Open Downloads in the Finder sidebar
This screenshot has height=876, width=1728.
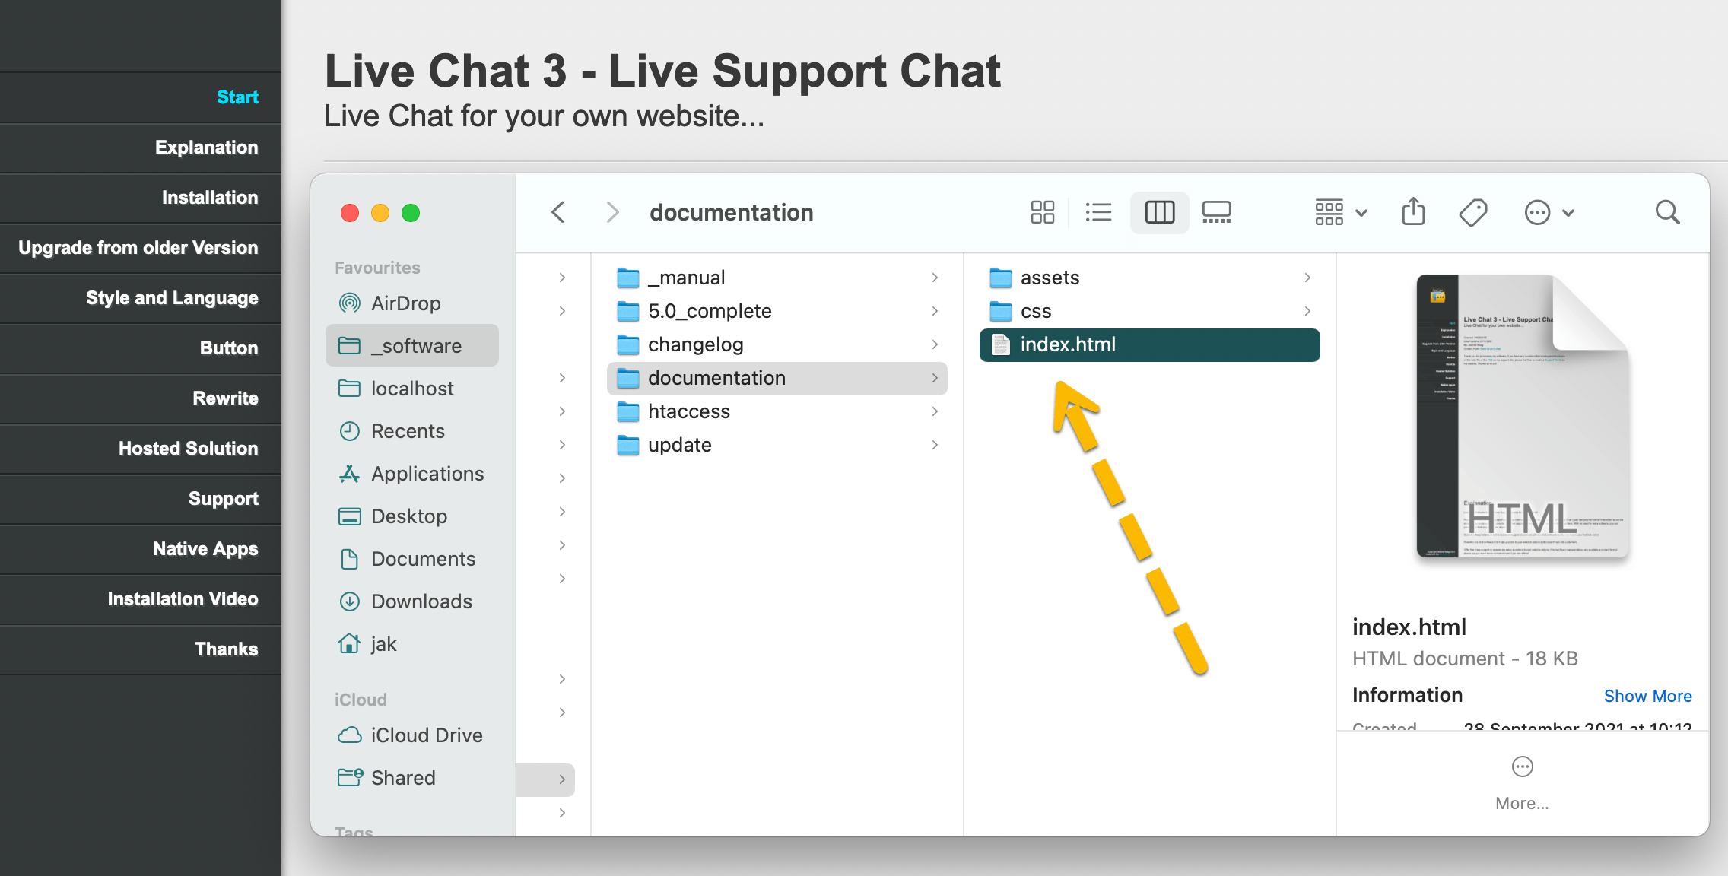point(421,601)
